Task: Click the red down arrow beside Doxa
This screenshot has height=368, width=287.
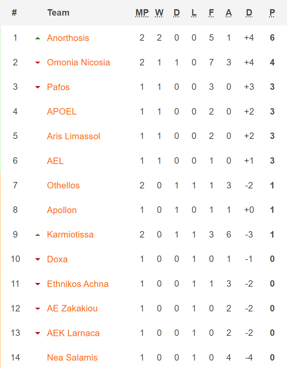Action: click(x=38, y=260)
